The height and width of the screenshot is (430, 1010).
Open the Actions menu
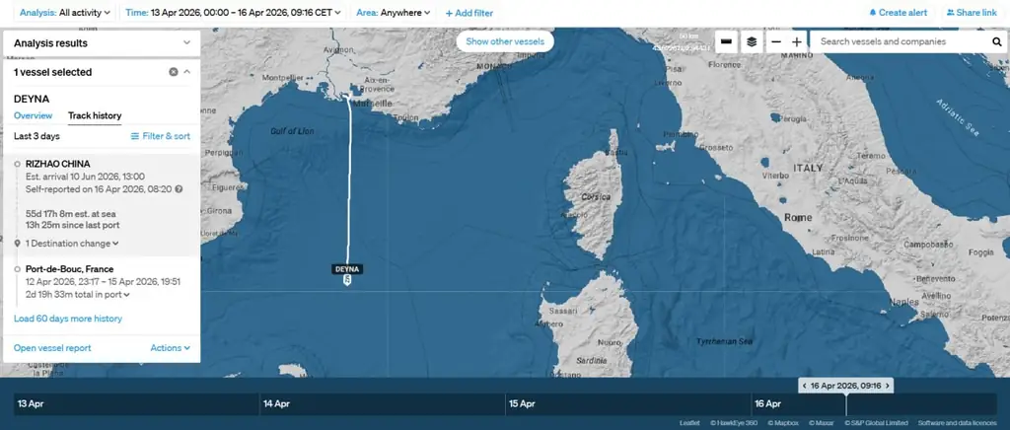(170, 348)
